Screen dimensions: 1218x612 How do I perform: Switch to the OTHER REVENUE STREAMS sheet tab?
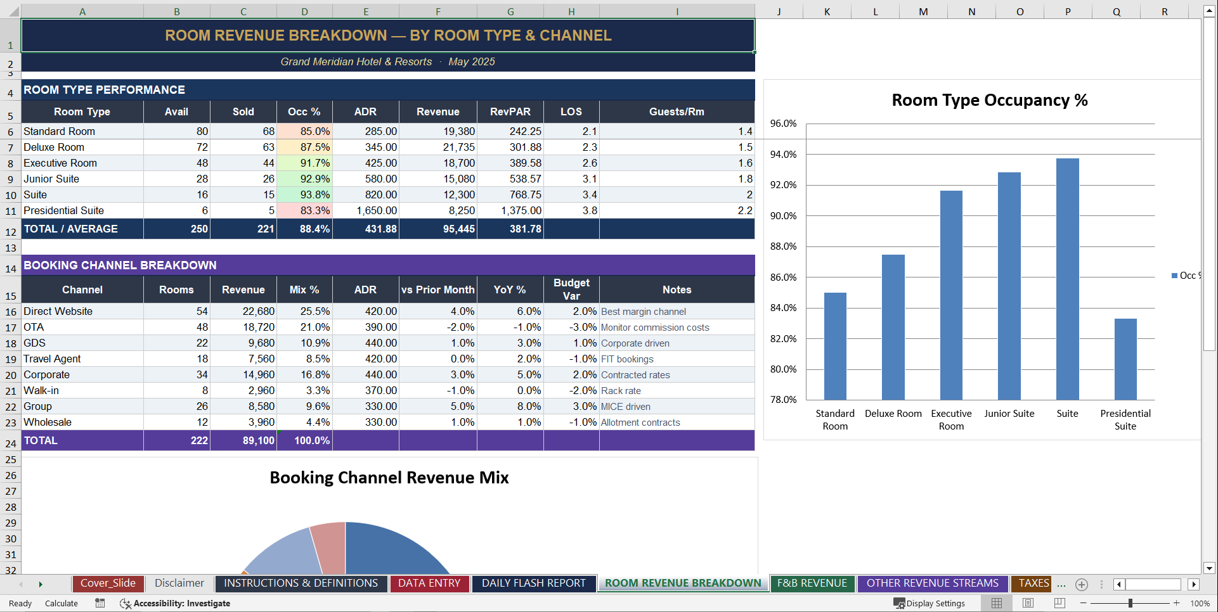933,583
